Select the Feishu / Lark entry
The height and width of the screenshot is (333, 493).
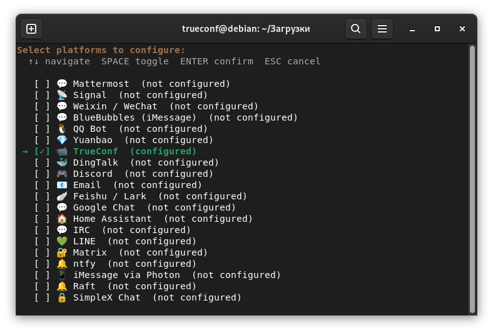[x=141, y=196]
